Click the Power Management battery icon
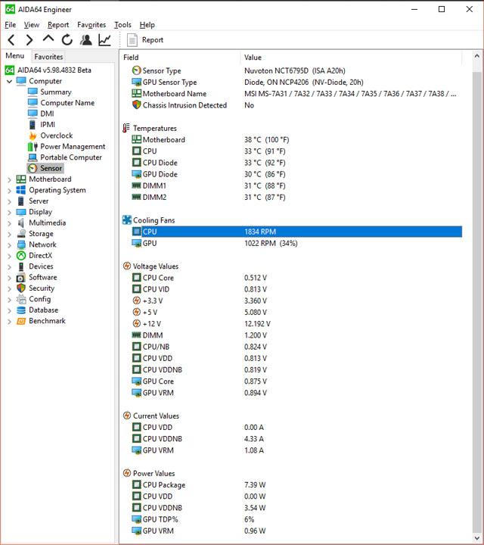This screenshot has width=484, height=545. coord(33,146)
